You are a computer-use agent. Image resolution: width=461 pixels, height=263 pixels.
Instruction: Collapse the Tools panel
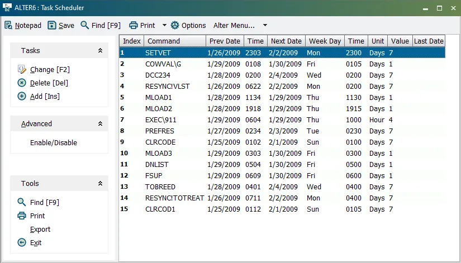tap(100, 183)
